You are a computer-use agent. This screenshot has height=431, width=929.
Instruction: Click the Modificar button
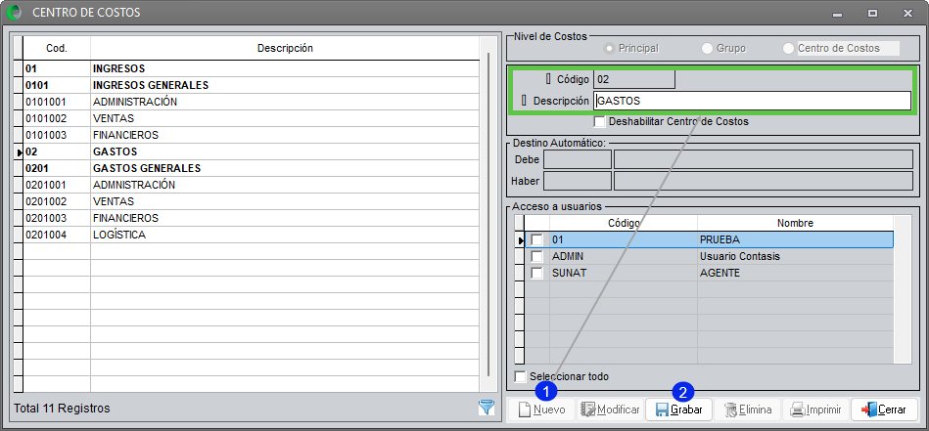(610, 409)
